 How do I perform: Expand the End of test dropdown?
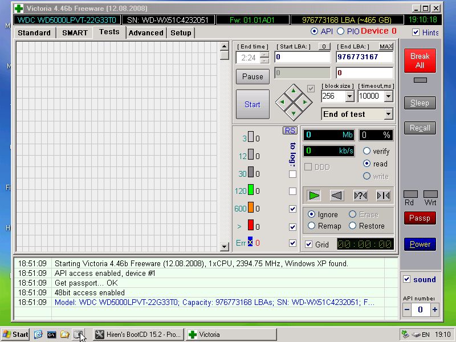point(388,114)
